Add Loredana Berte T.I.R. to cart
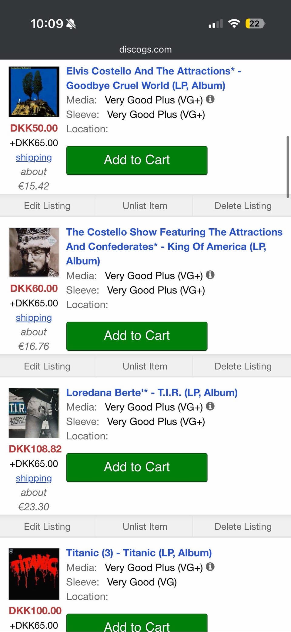 pos(137,467)
